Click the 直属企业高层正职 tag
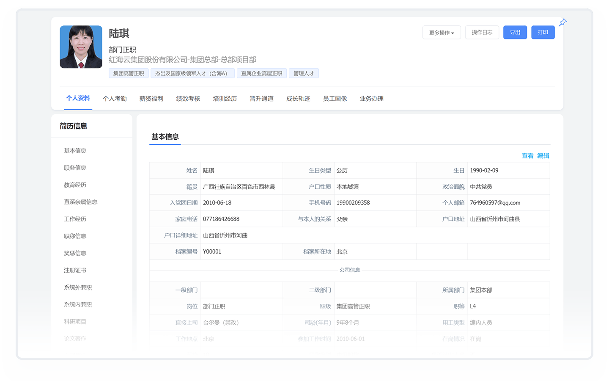Screen dimensions: 609x381 point(262,73)
